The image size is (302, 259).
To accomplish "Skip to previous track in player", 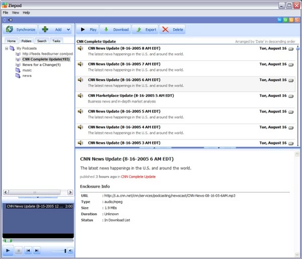I will click(x=28, y=250).
